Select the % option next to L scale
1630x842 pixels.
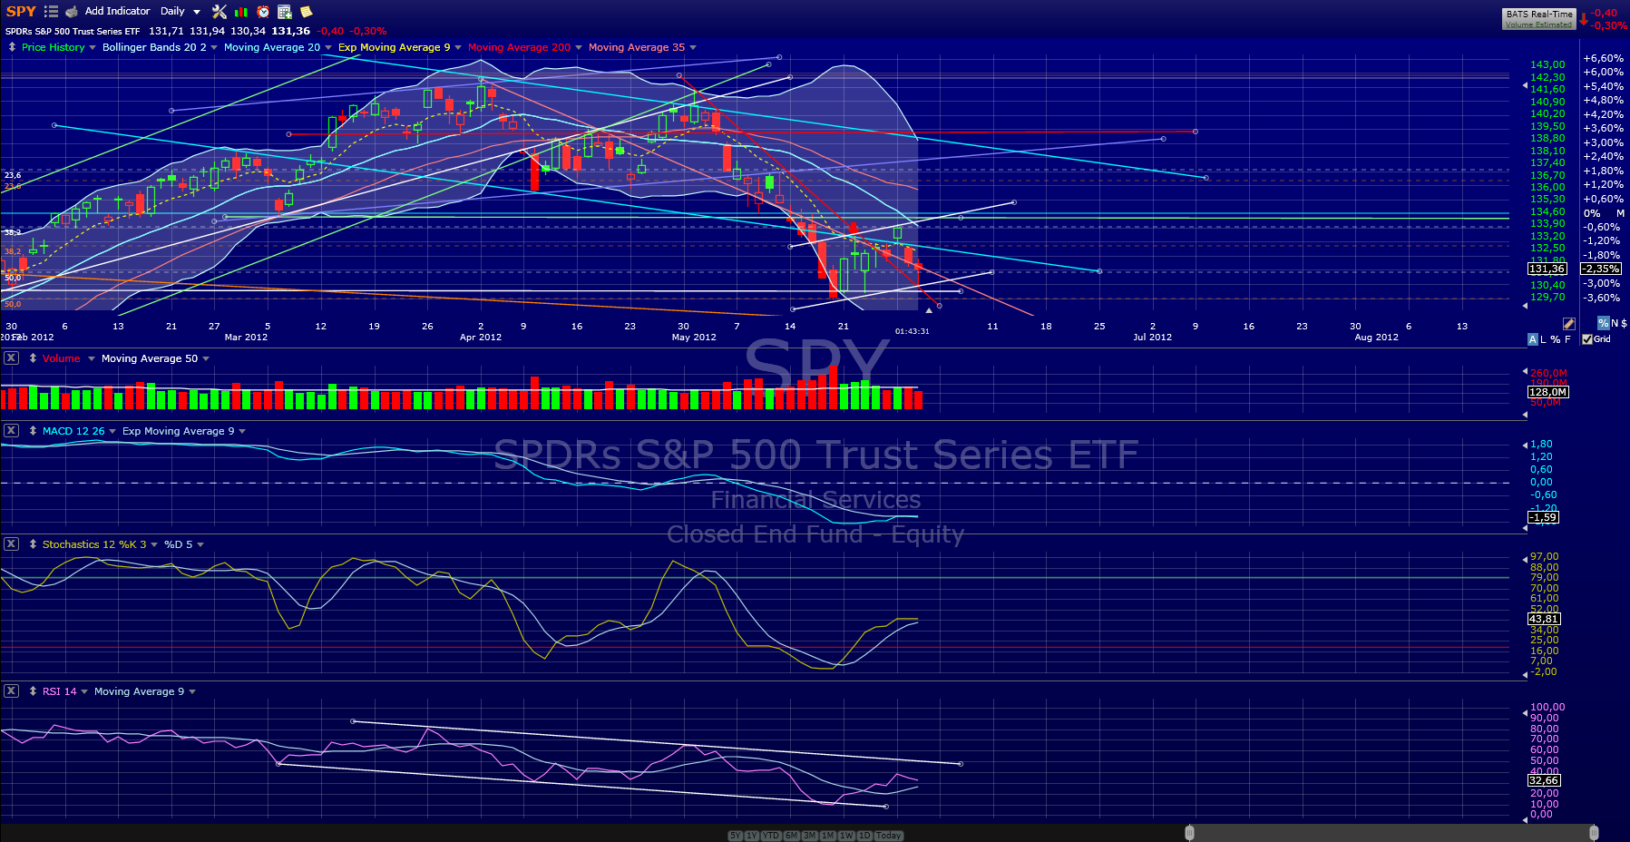[x=1556, y=339]
